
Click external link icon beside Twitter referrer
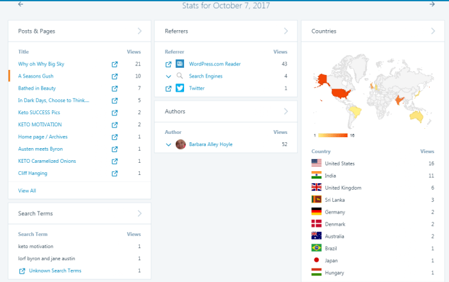169,88
